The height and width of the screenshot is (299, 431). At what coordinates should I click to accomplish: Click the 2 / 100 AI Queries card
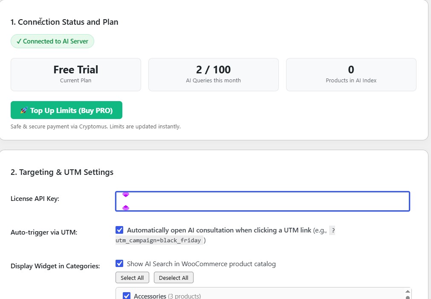(213, 75)
